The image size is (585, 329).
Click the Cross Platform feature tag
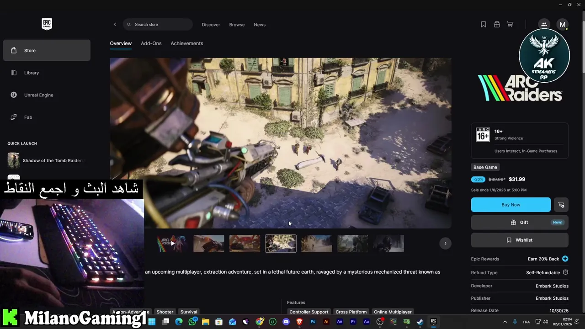point(351,312)
